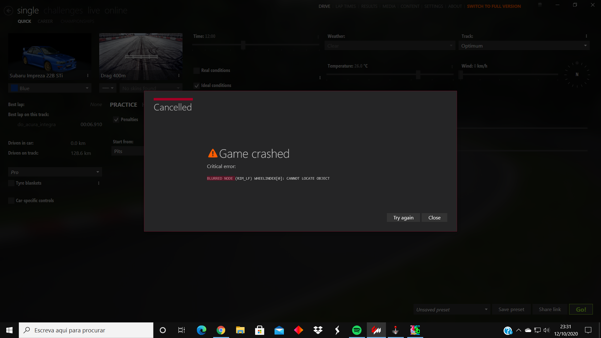Viewport: 601px width, 338px height.
Task: Open the car options three-dot menu
Action: coord(88,75)
